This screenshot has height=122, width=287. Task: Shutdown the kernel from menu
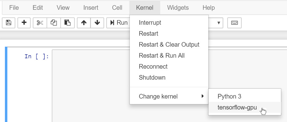tap(152, 77)
